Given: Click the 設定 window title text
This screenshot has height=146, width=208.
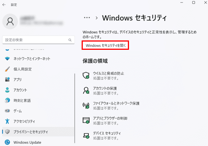Looking at the screenshot, I should pos(14,5).
